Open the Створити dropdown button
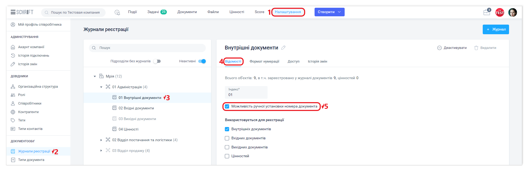Image resolution: width=530 pixels, height=173 pixels. coord(329,12)
